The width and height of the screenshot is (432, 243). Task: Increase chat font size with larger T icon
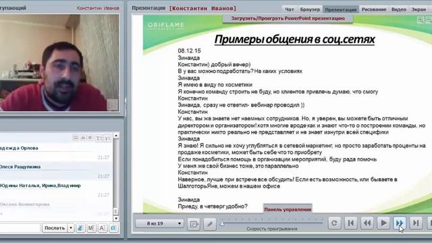(x=99, y=138)
